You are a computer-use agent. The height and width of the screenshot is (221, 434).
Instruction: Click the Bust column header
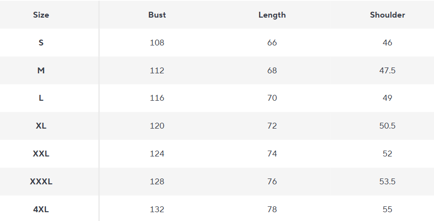point(157,15)
